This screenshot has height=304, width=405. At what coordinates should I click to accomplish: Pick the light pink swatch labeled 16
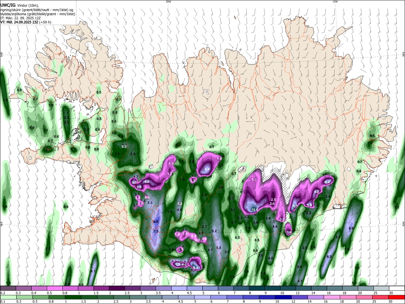point(332,297)
